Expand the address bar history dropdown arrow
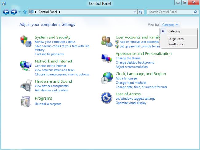This screenshot has width=200, height=150. pos(135,12)
